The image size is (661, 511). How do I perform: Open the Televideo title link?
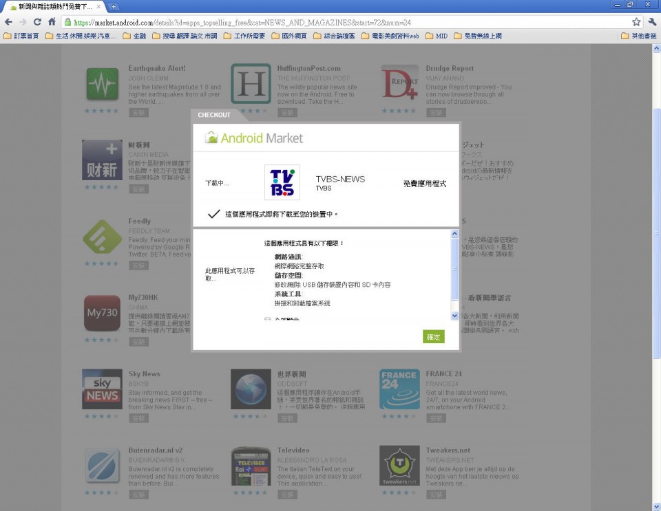(293, 450)
